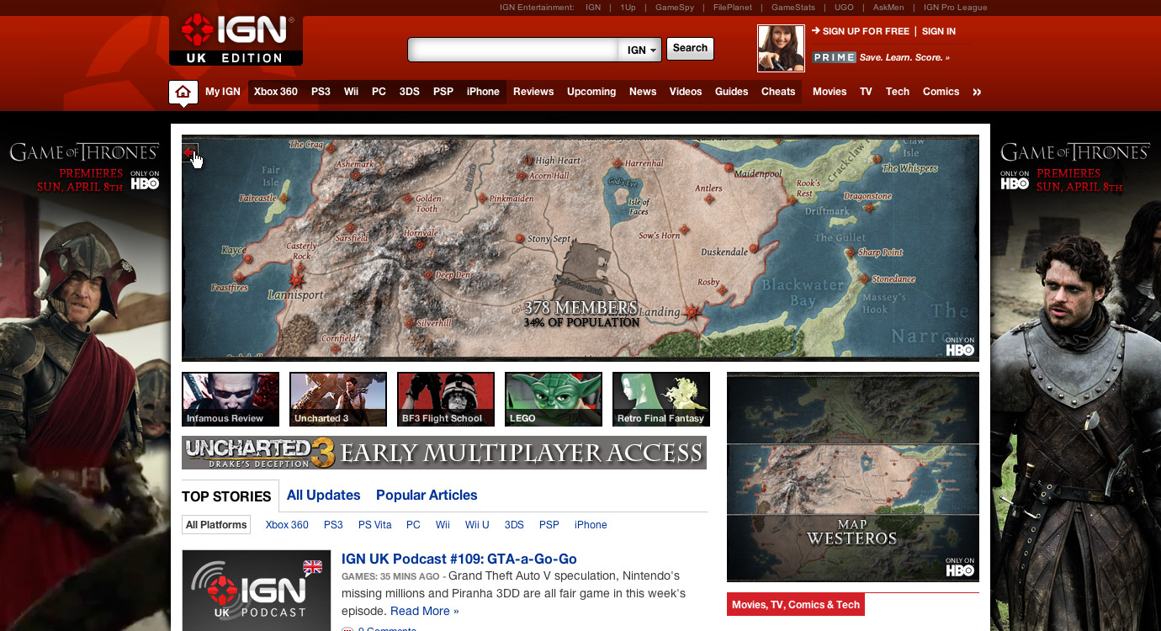This screenshot has width=1161, height=631.
Task: Filter stories by iPhone platform
Action: (591, 525)
